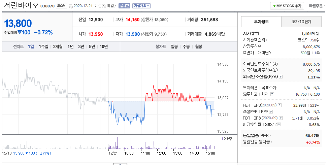Click the 투자의견 label
The image size is (328, 165).
250,88
